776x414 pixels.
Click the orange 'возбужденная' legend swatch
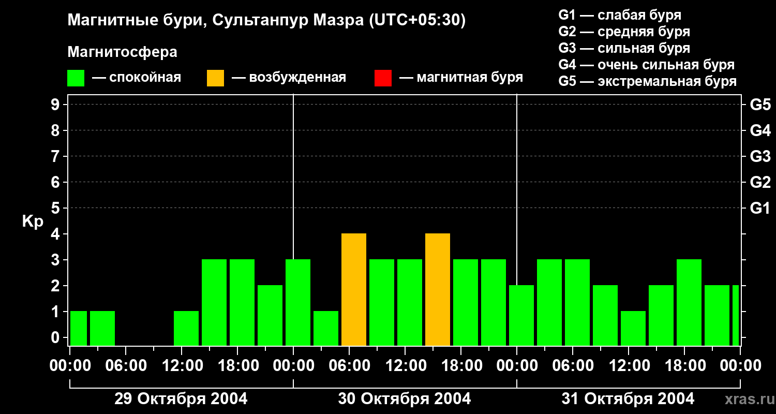click(215, 78)
